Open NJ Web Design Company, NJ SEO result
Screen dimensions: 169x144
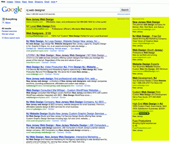[x=66, y=102]
